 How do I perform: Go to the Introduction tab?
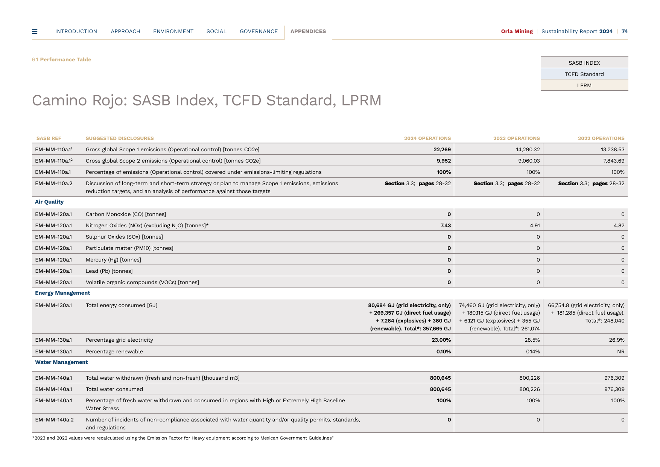point(76,32)
